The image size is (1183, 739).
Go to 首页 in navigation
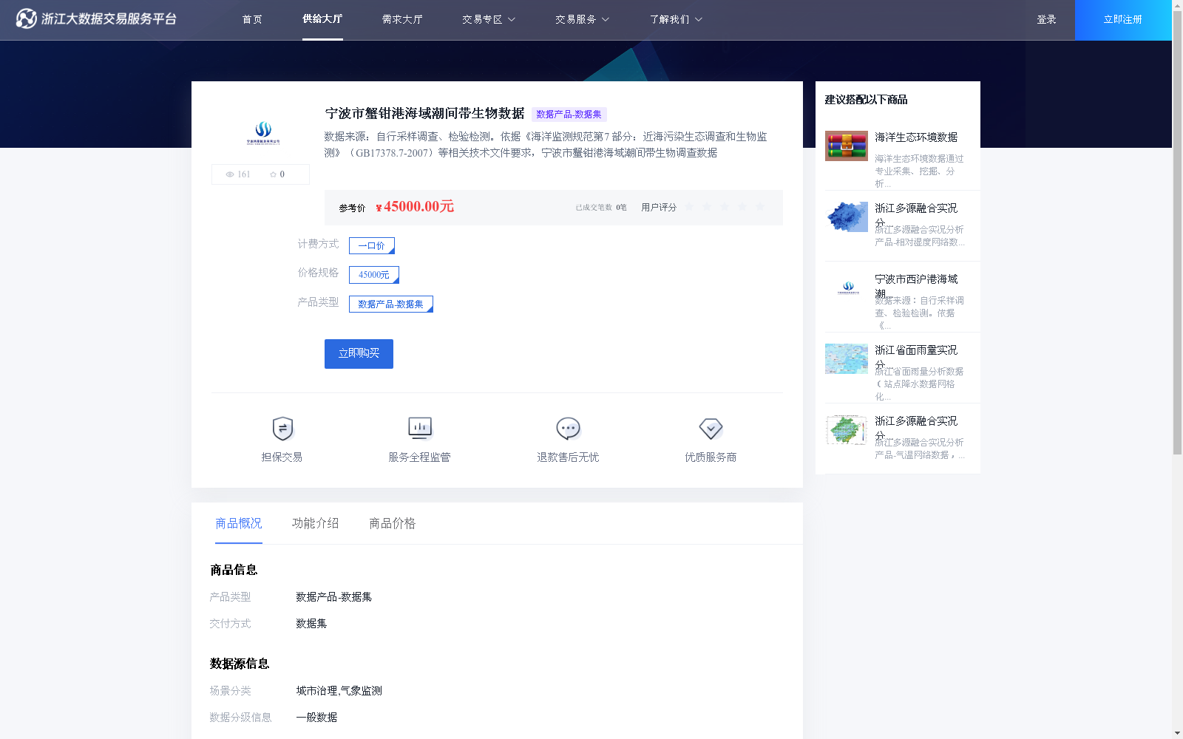[x=252, y=20]
